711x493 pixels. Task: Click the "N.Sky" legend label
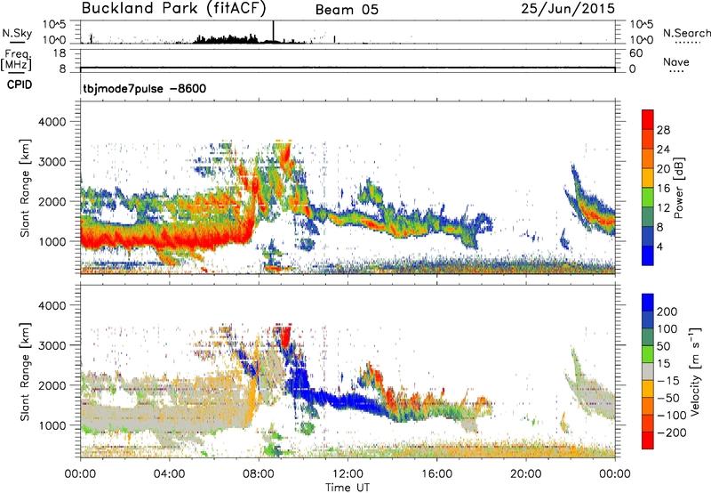pyautogui.click(x=17, y=33)
